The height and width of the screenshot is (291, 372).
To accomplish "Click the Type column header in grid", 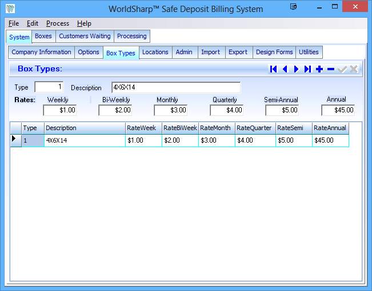I will 33,128.
